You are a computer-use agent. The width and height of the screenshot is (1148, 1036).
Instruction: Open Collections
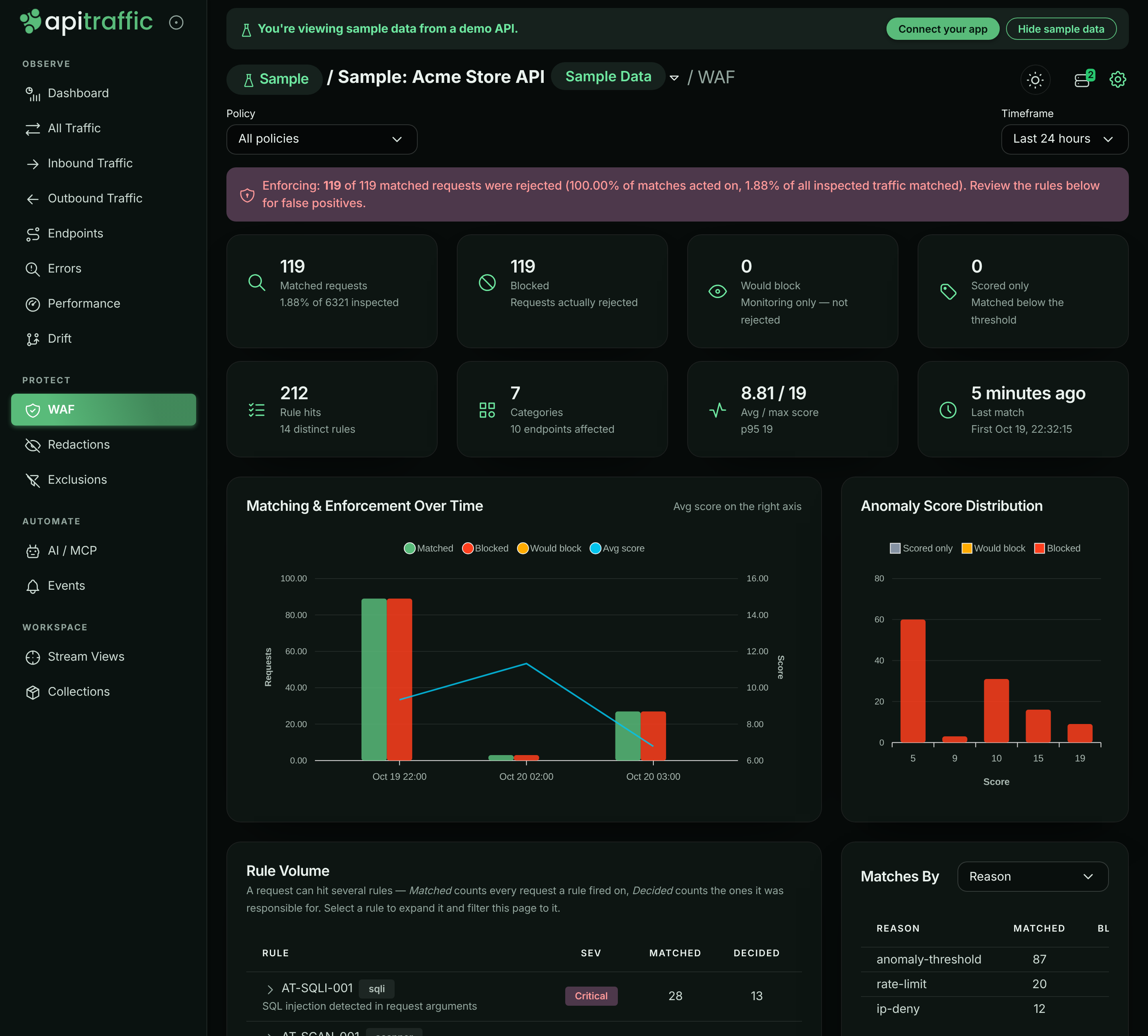pos(103,692)
